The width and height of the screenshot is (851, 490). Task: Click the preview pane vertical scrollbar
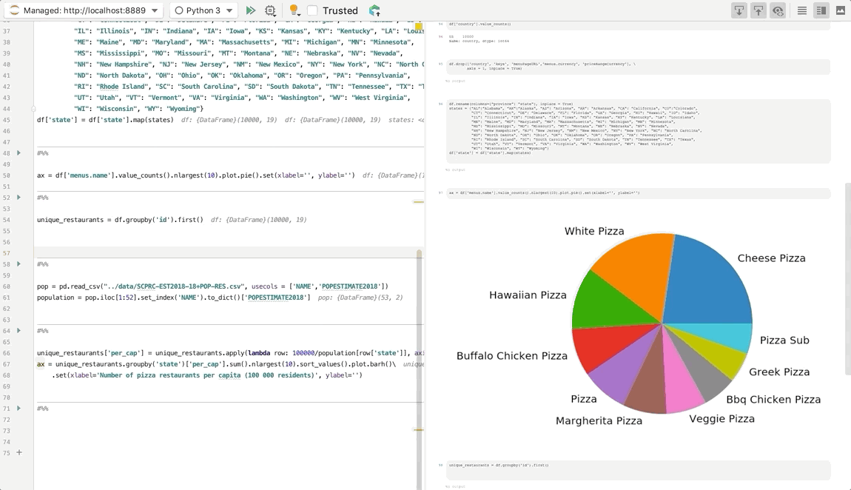(x=848, y=279)
